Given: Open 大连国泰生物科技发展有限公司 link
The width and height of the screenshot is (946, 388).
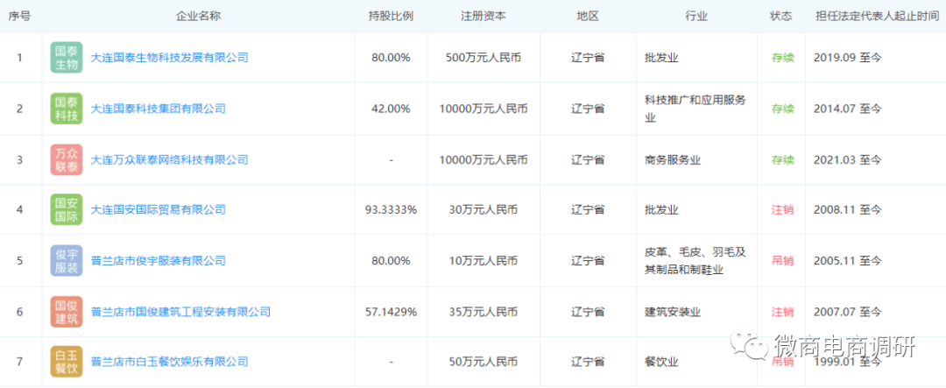Looking at the screenshot, I should pyautogui.click(x=169, y=58).
